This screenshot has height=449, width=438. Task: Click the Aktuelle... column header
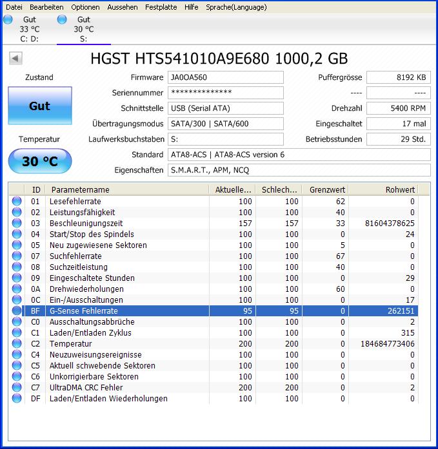232,189
